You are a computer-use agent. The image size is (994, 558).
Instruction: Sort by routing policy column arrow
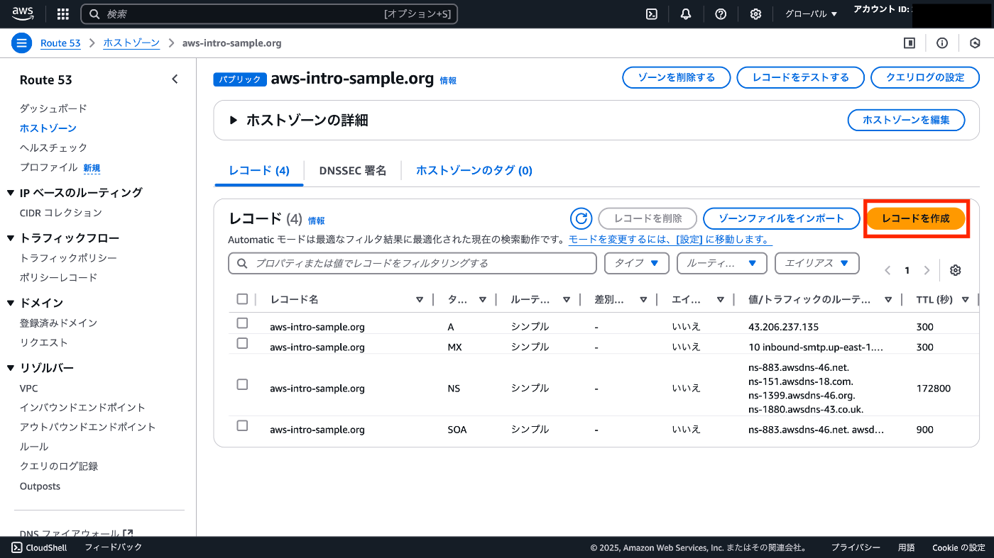click(x=567, y=300)
